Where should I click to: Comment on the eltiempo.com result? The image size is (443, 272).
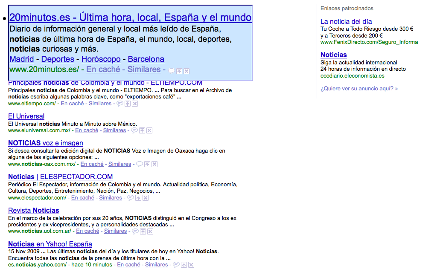click(120, 104)
